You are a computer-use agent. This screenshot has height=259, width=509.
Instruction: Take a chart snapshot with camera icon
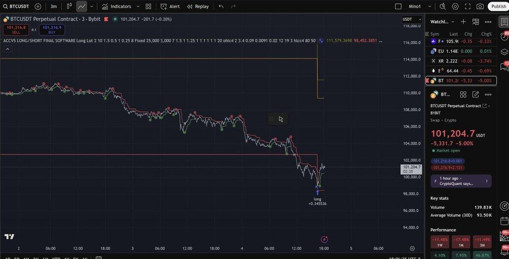(480, 6)
